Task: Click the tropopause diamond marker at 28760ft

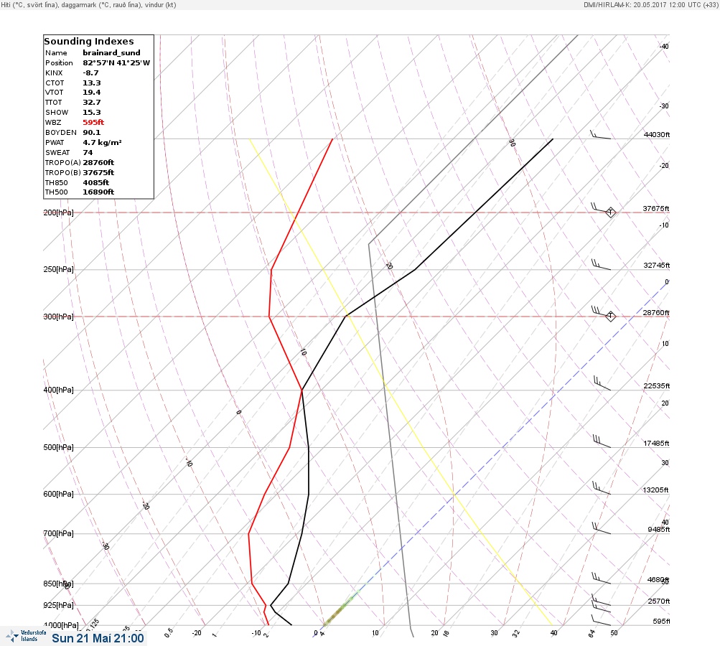Action: coord(610,316)
